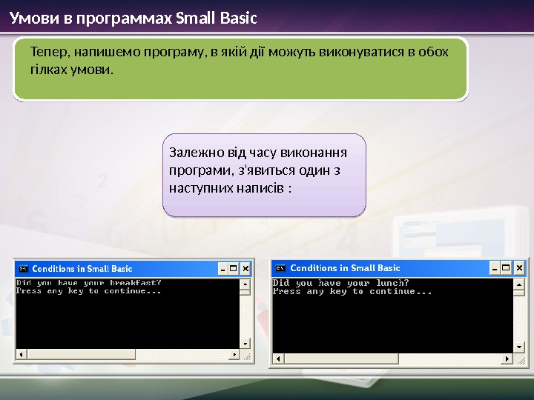Maximize the lunch console window

coord(506,268)
